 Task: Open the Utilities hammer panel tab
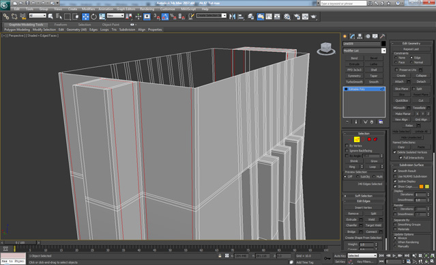383,36
